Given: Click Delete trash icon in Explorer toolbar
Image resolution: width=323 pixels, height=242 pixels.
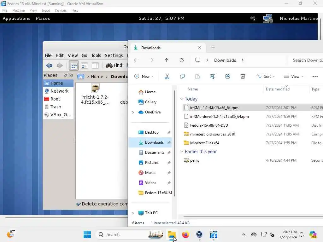Looking at the screenshot, I should point(243,76).
